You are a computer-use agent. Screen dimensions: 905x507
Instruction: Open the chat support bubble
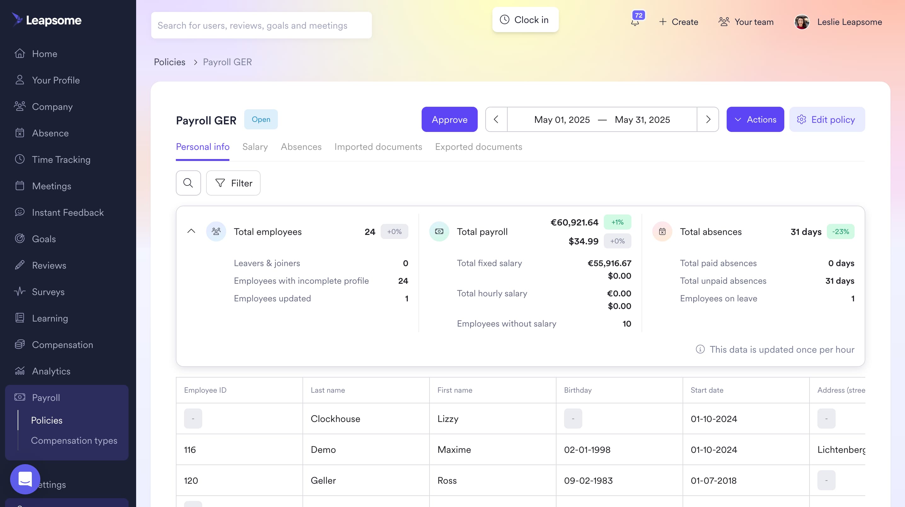25,479
